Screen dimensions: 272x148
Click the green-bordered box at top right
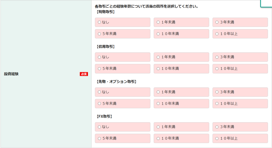click(x=266, y=3)
